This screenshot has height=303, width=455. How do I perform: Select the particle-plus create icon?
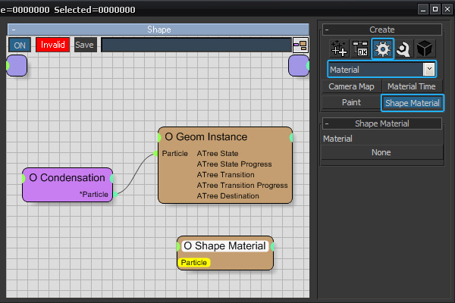point(339,48)
